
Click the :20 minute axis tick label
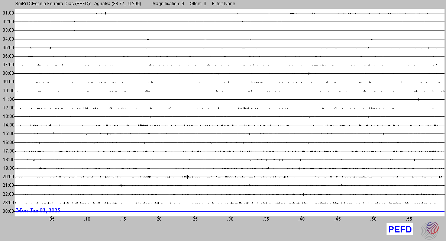pos(159,219)
